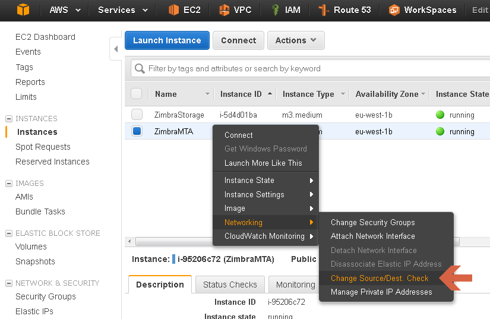Image resolution: width=490 pixels, height=319 pixels.
Task: Open the Route 53 shortcut icon
Action: (x=324, y=10)
